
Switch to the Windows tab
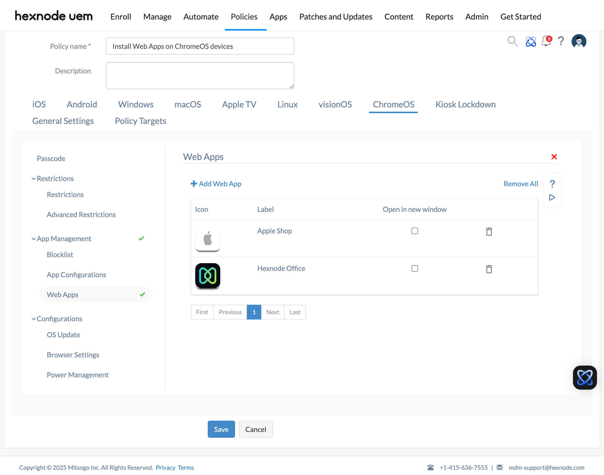[x=136, y=104]
